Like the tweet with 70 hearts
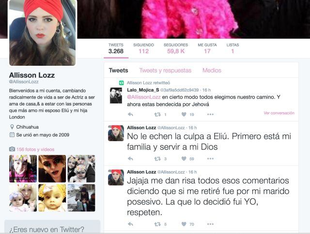 [x=184, y=224]
